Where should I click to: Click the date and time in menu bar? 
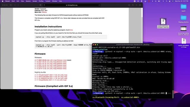coord(181,1)
